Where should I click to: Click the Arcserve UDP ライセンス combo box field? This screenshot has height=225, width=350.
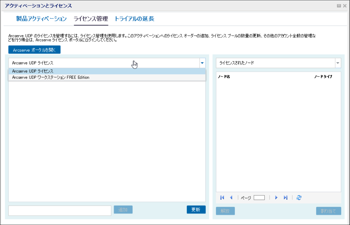pos(104,63)
